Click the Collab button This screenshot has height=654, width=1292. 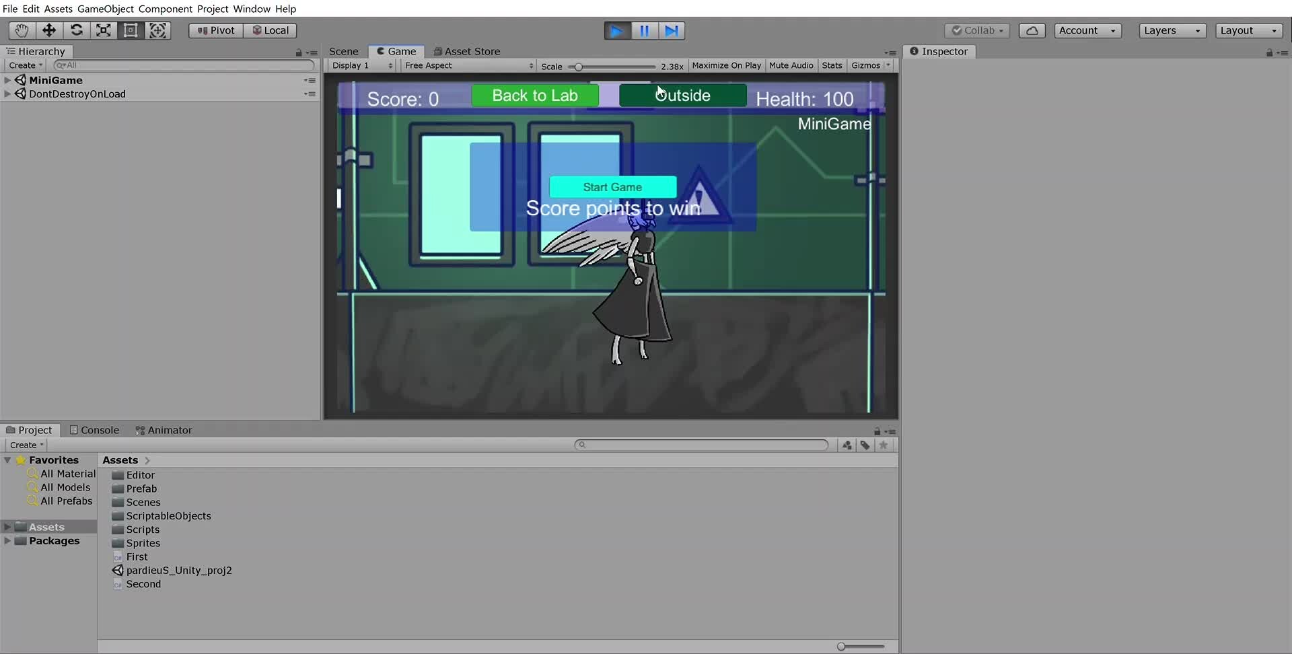(977, 30)
